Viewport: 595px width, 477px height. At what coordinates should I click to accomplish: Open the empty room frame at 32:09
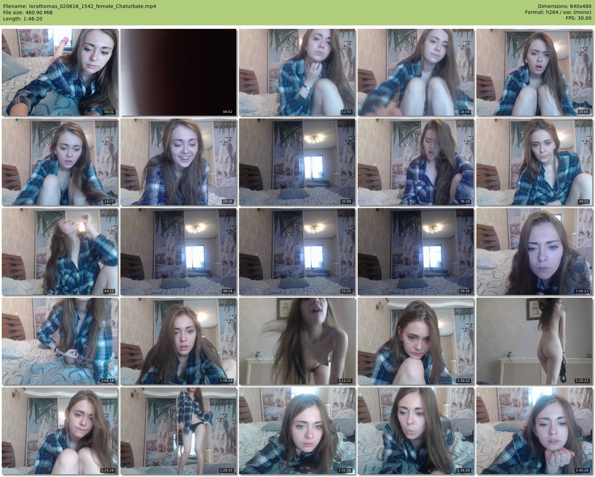297,162
